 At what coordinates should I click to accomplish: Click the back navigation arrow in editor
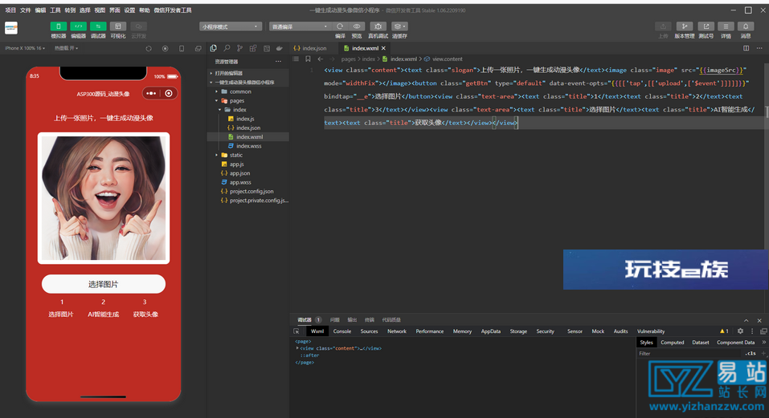pyautogui.click(x=321, y=59)
